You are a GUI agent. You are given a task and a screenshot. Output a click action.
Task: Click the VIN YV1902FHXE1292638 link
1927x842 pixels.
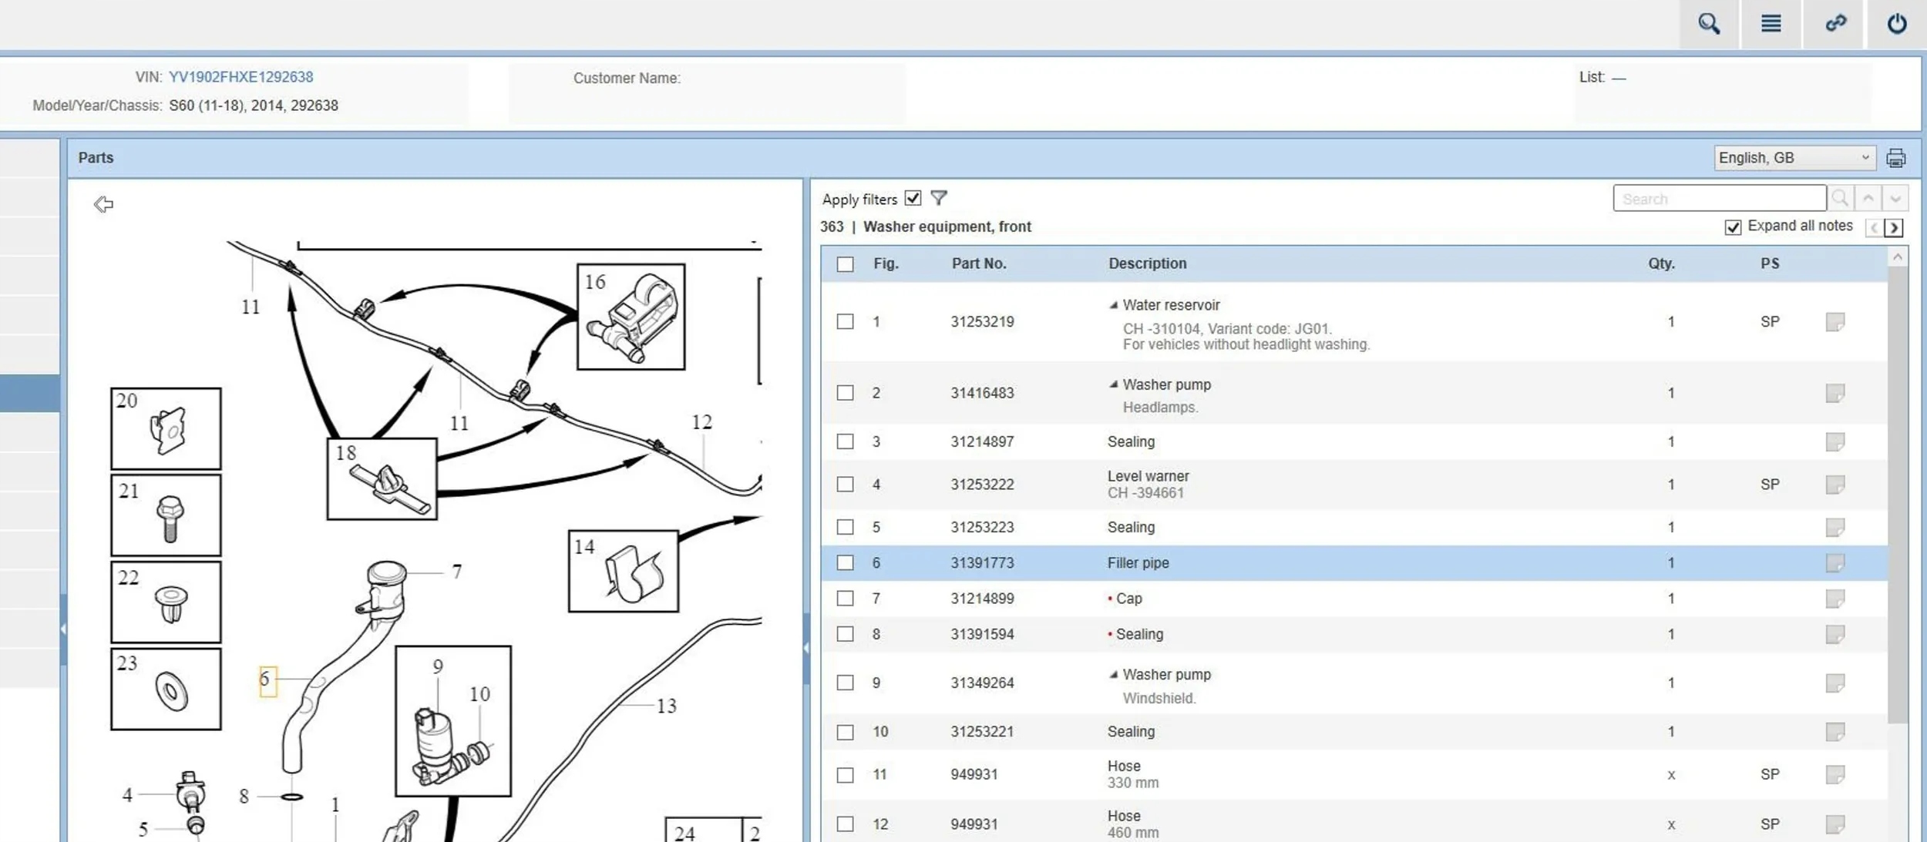240,77
